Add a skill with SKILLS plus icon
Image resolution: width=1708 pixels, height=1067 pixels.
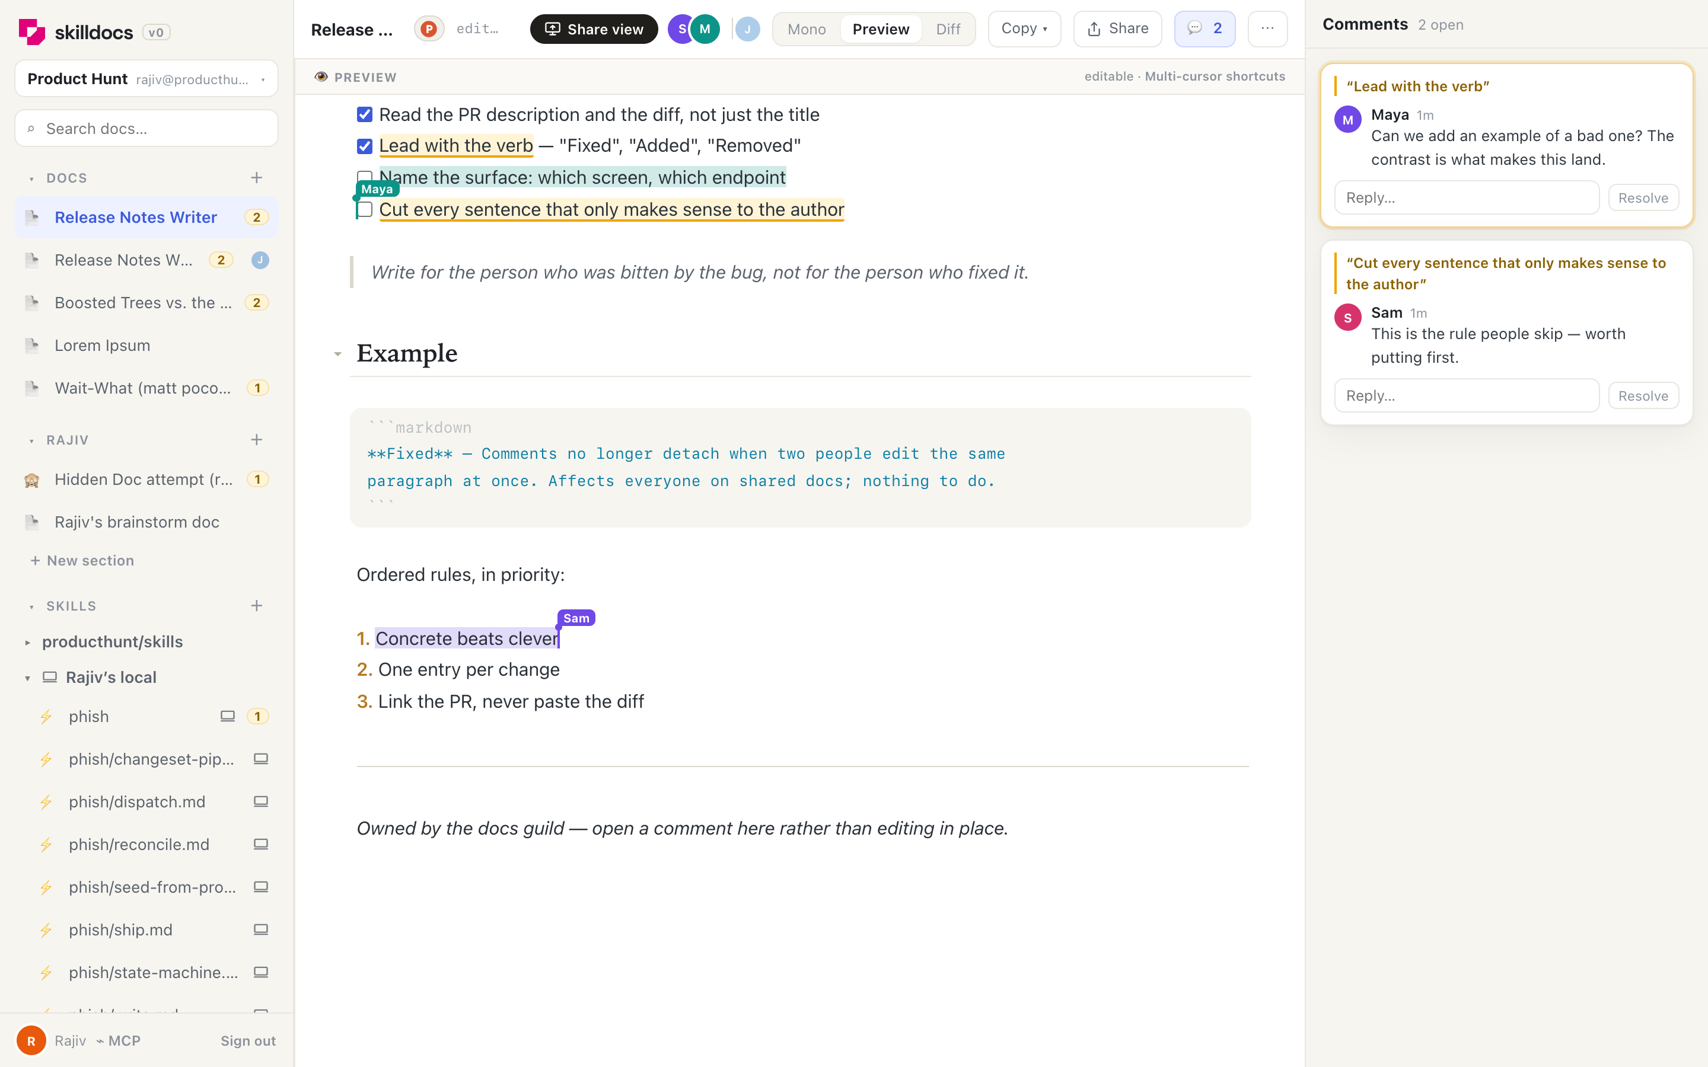click(257, 605)
